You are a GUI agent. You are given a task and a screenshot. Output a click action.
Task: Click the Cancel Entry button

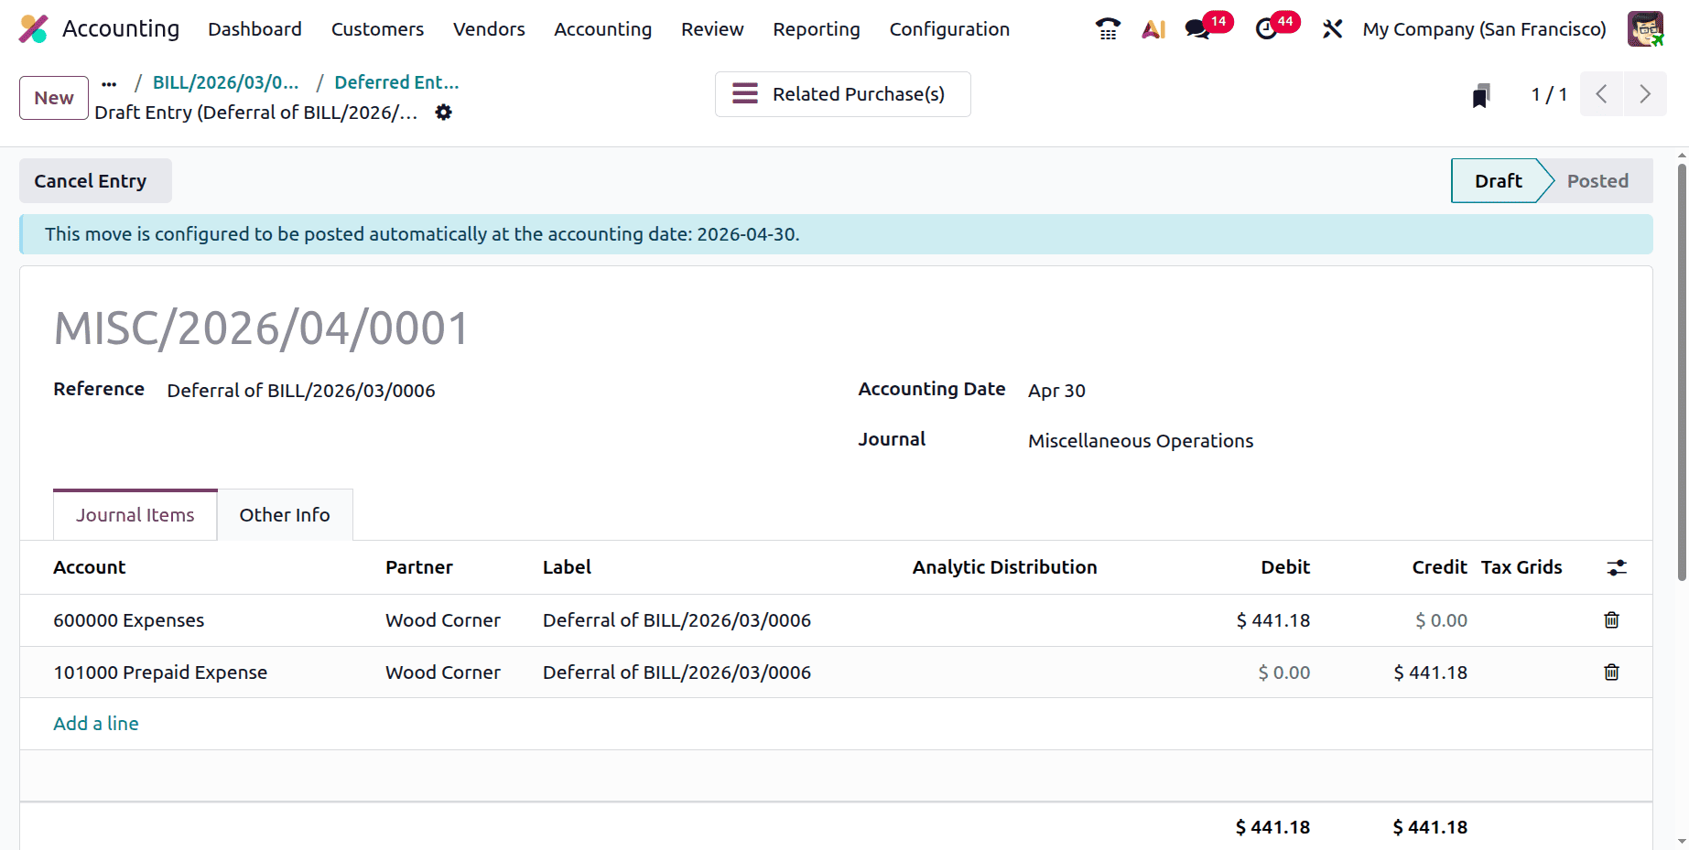click(95, 181)
